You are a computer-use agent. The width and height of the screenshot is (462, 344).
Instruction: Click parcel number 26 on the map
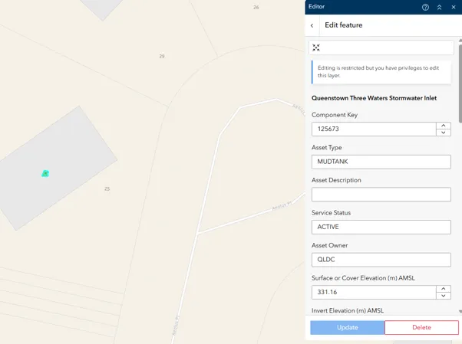pos(256,8)
